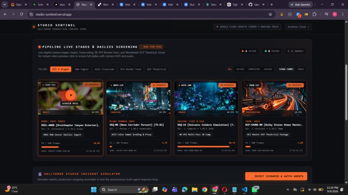Open the taskbar volume control
The height and width of the screenshot is (195, 348).
315,190
